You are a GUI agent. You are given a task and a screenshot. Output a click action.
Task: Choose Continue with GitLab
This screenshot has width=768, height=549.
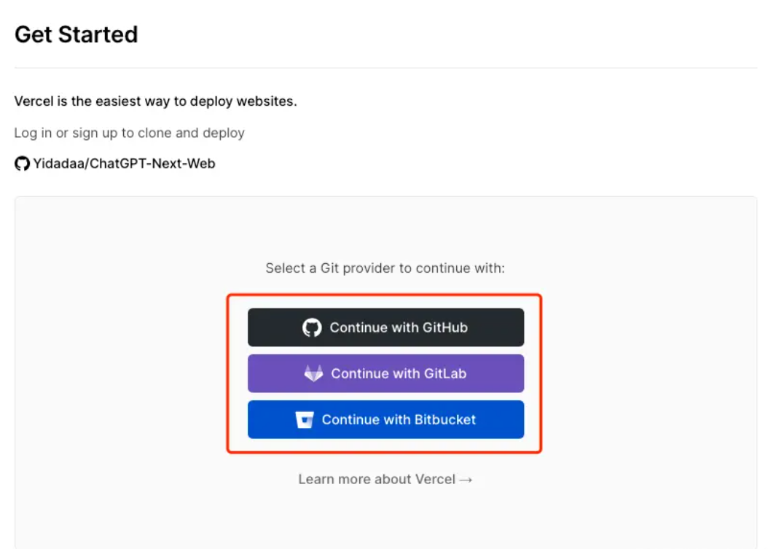tap(386, 373)
